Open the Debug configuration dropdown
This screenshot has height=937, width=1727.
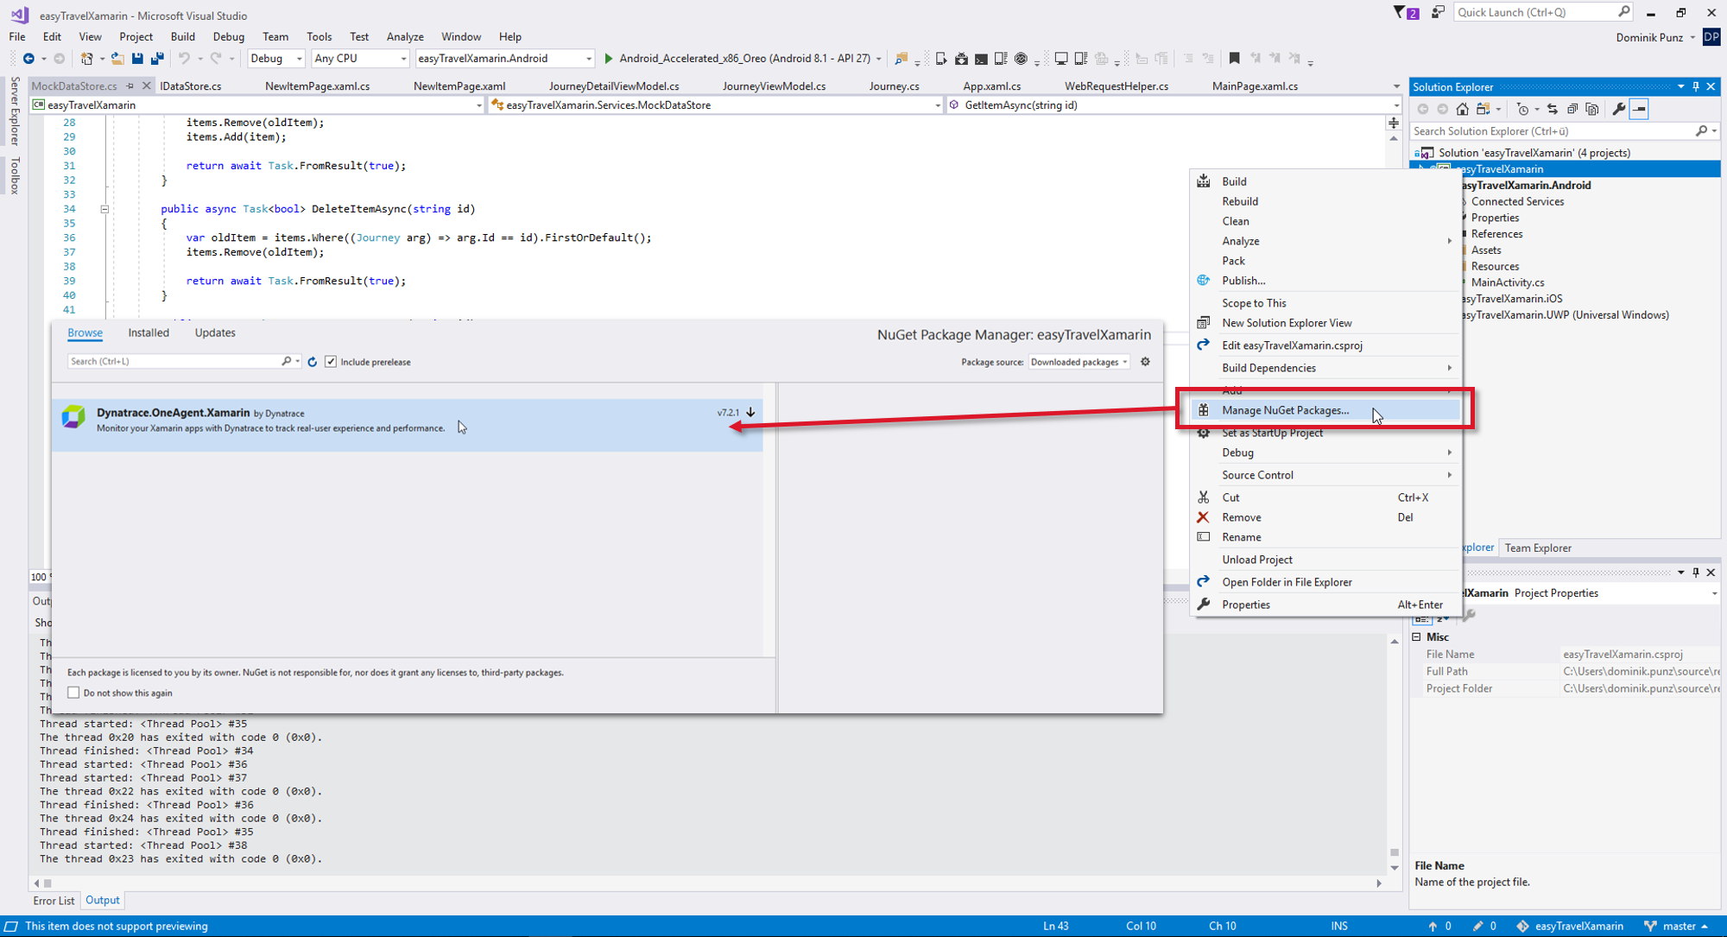coord(276,59)
